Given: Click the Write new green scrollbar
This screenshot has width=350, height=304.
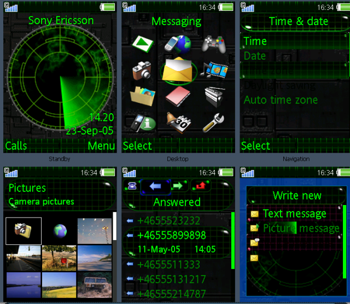Looking at the screenshot, I should pyautogui.click(x=345, y=242).
